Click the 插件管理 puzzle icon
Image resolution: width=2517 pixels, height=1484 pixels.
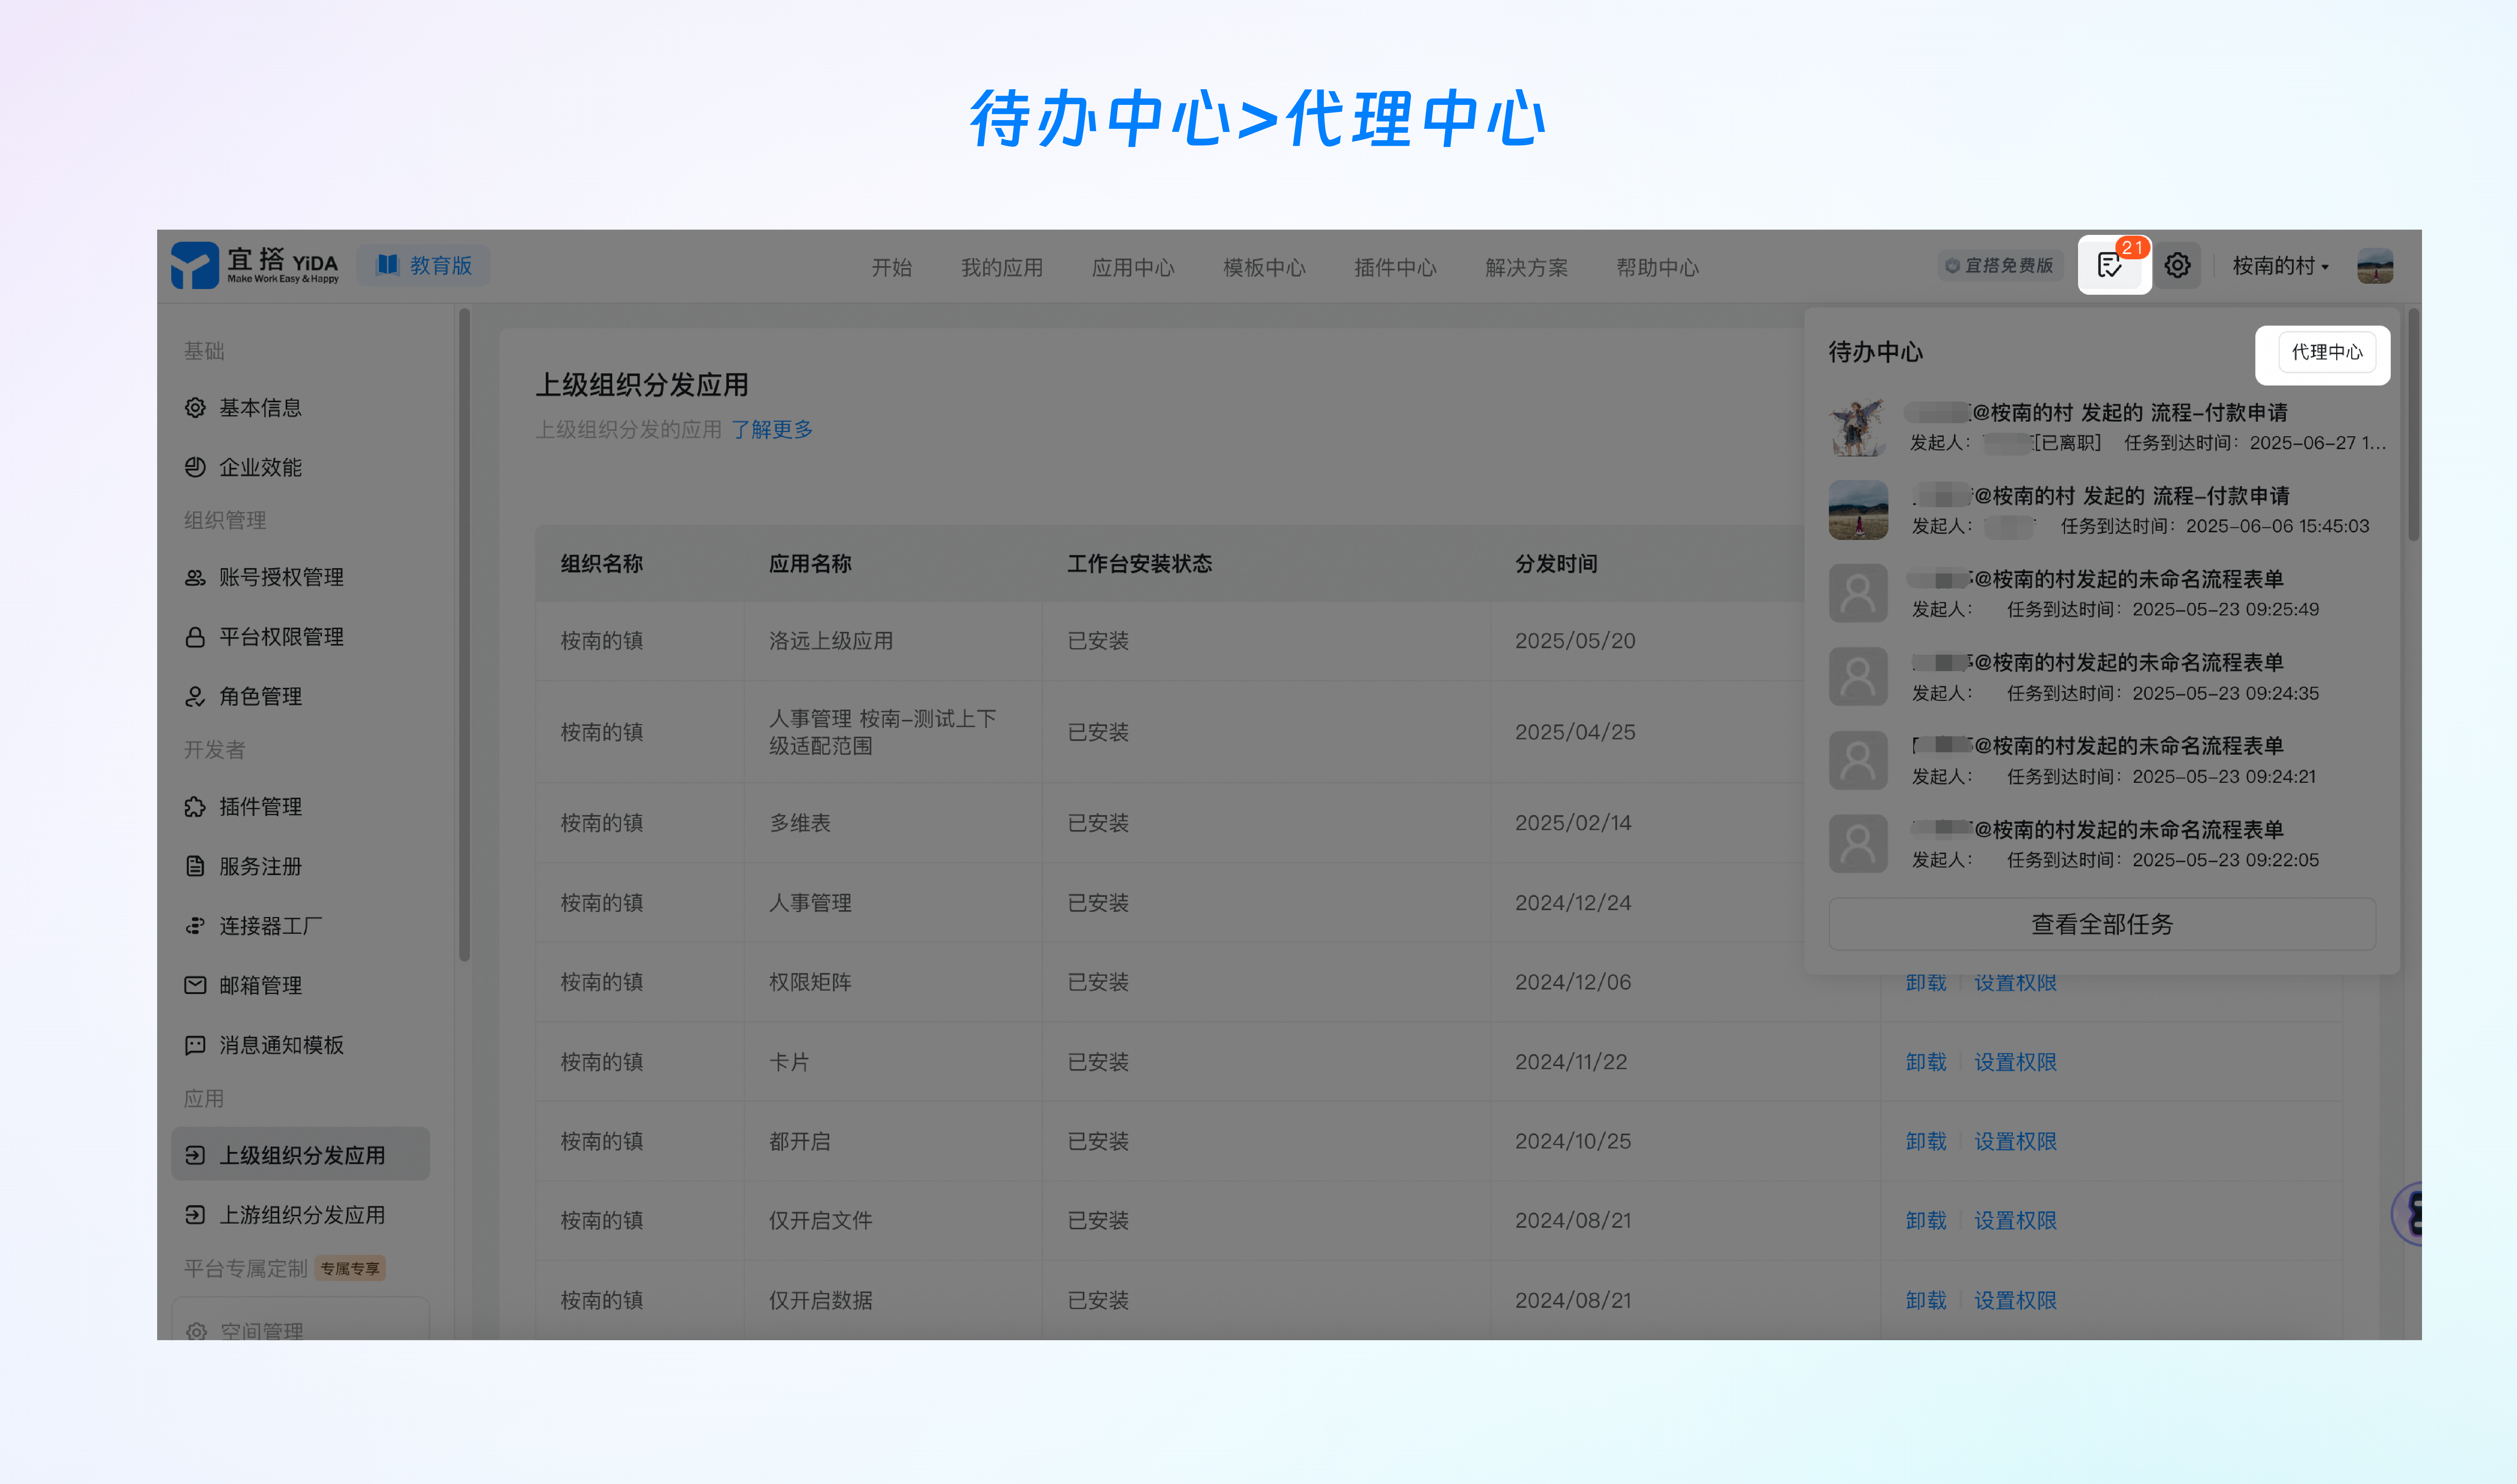tap(195, 807)
